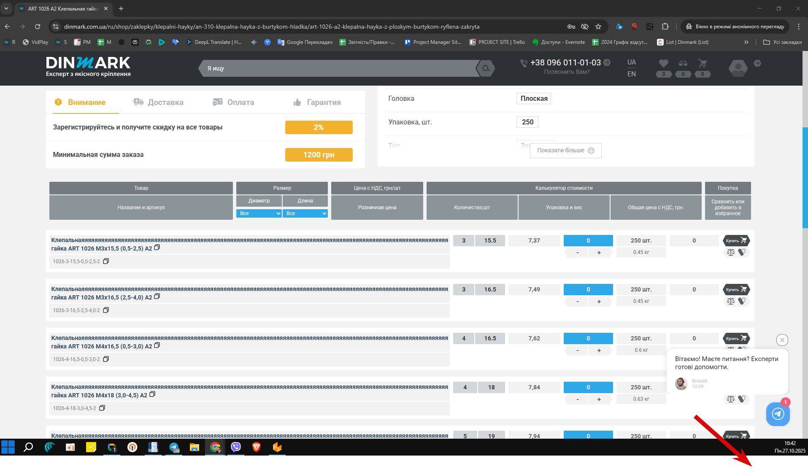Click the 2% discount badge
Image resolution: width=808 pixels, height=472 pixels.
(319, 127)
